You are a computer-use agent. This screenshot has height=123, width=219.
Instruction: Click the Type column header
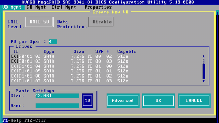click(x=49, y=52)
